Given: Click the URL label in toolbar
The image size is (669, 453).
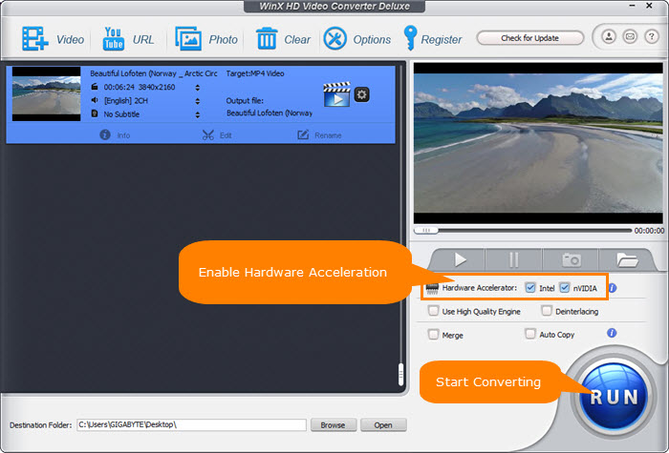Looking at the screenshot, I should click(143, 40).
